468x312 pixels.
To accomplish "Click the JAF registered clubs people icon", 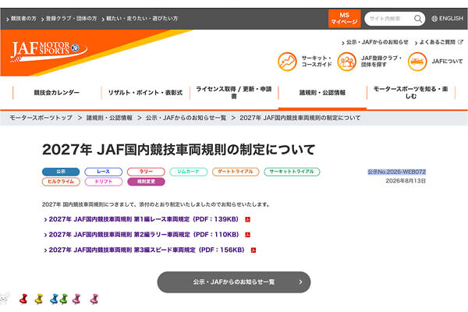I will 346,62.
